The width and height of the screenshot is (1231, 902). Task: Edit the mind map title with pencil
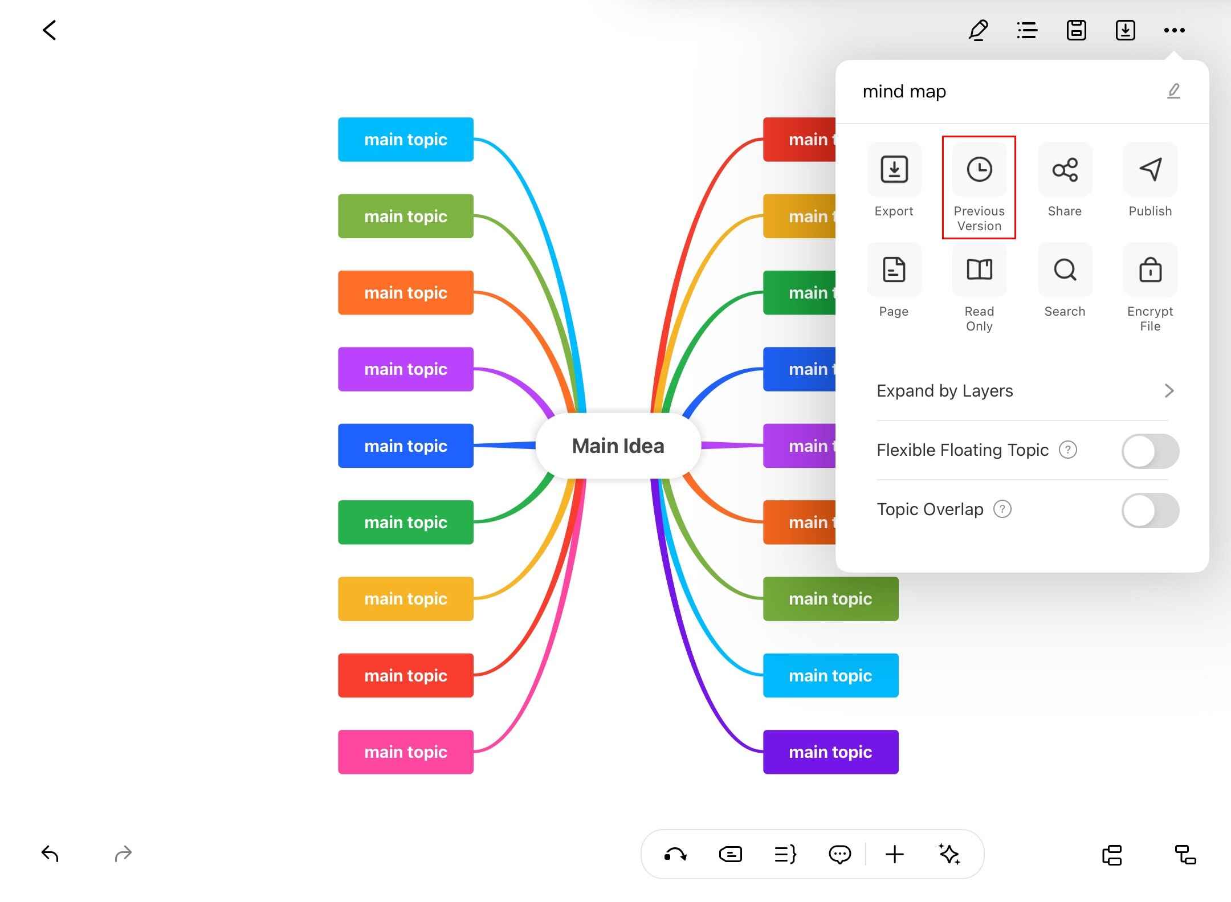pos(1173,91)
